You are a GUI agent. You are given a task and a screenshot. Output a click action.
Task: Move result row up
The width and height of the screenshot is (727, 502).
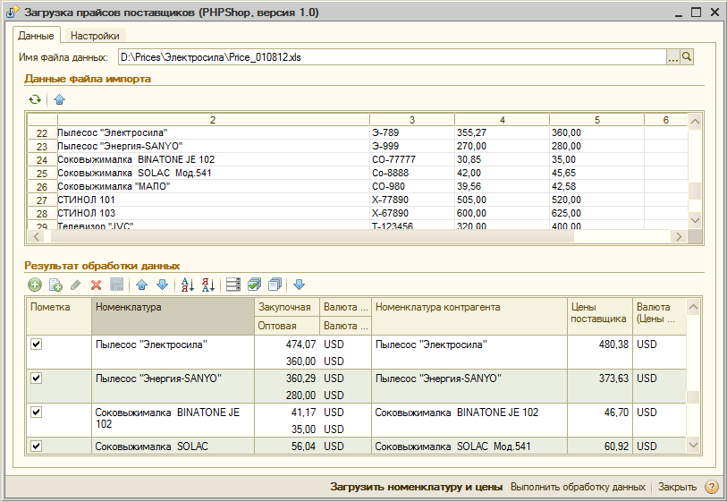(142, 285)
